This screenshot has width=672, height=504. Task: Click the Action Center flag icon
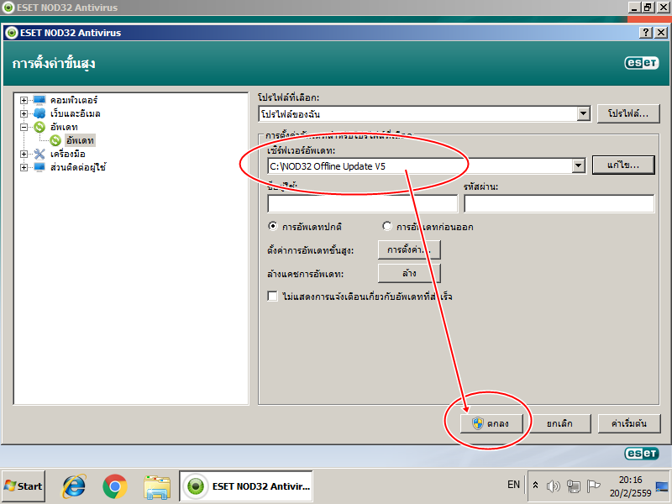tap(593, 486)
